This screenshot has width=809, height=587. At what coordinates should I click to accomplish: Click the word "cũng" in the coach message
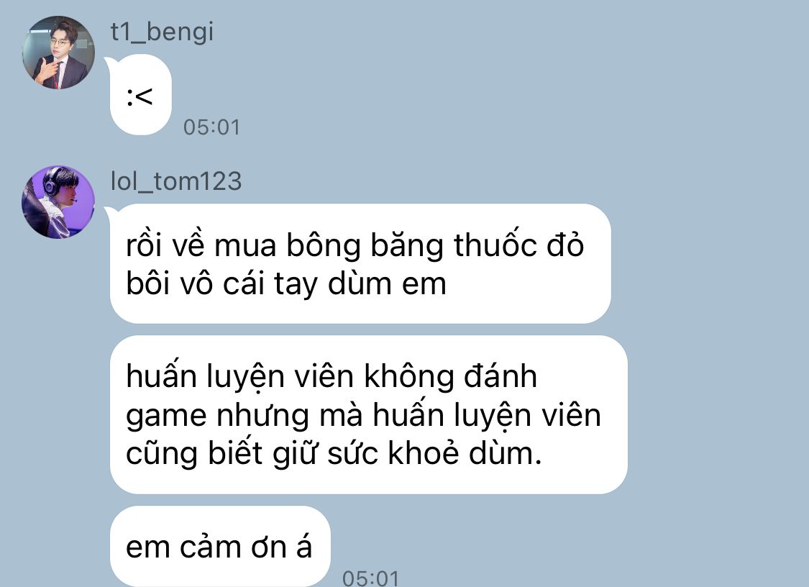coord(162,455)
